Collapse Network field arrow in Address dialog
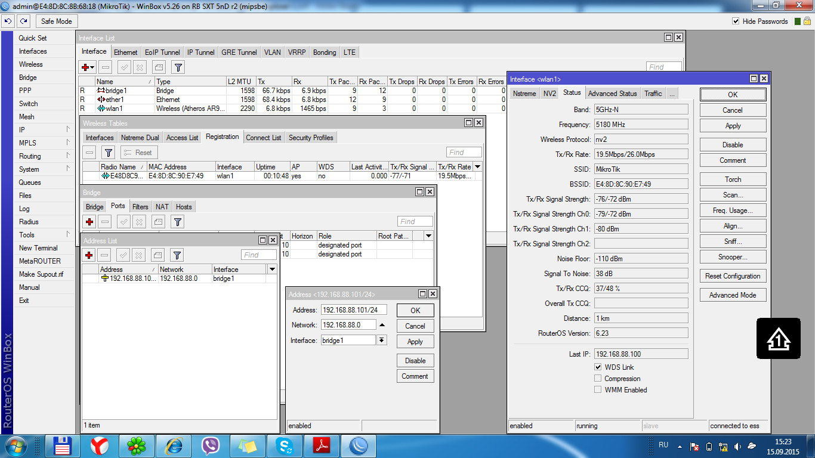This screenshot has height=458, width=815. pos(382,325)
